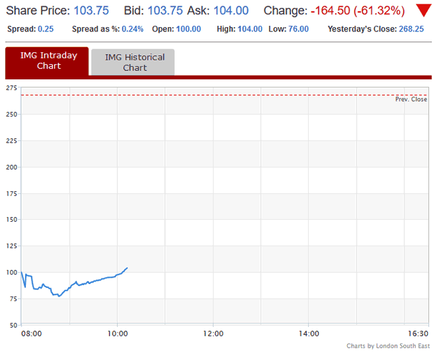
Task: Click the red down-arrow change indicator
Action: (423, 11)
